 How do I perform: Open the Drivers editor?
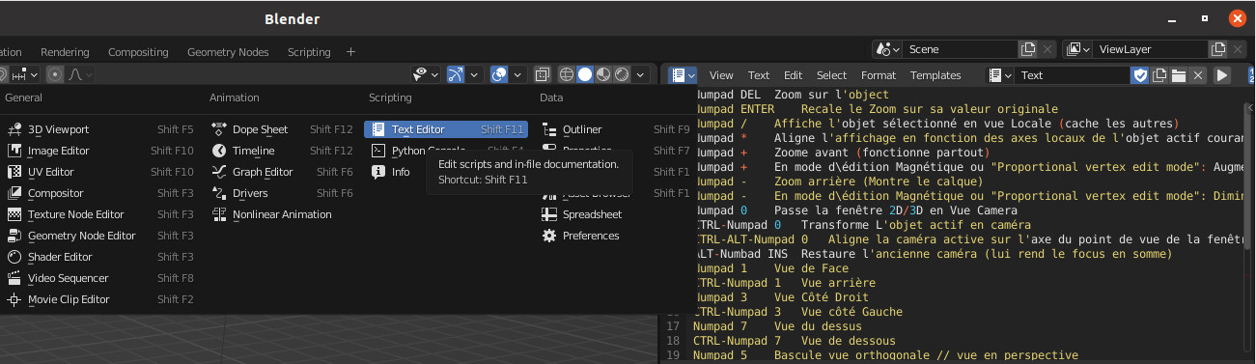point(282,193)
